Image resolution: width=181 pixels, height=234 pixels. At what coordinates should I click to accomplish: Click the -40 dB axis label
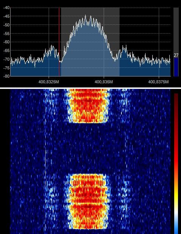(x=6, y=8)
